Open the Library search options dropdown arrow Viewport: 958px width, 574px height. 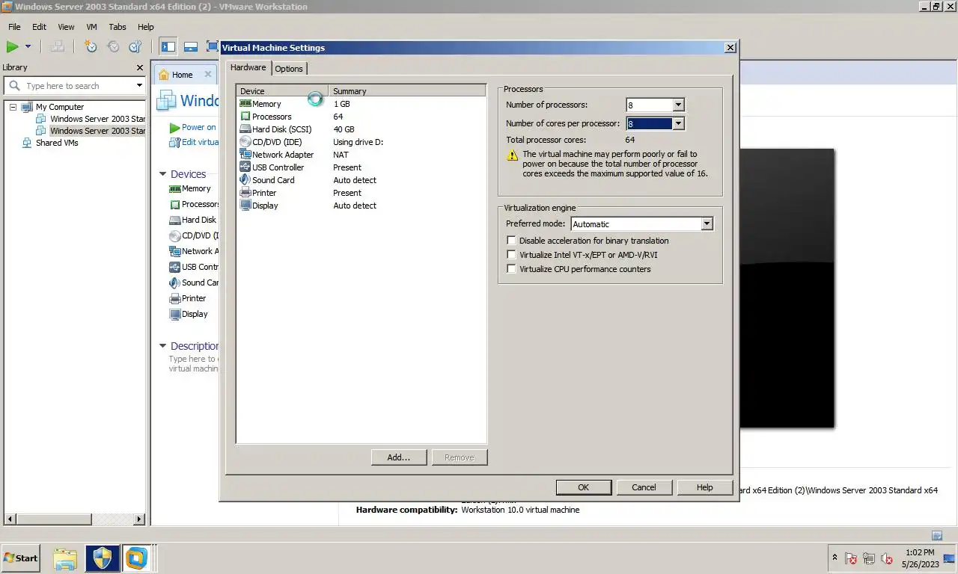point(139,86)
